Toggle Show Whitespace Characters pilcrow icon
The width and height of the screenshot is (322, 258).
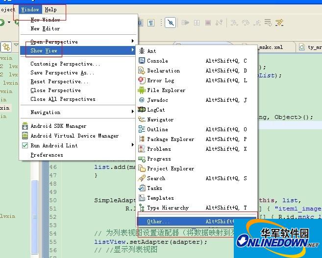[x=151, y=23]
